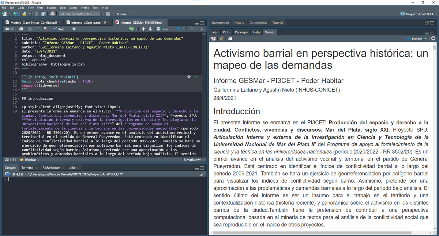
Task: Click Run to execute selected lines
Action: [x=163, y=29]
